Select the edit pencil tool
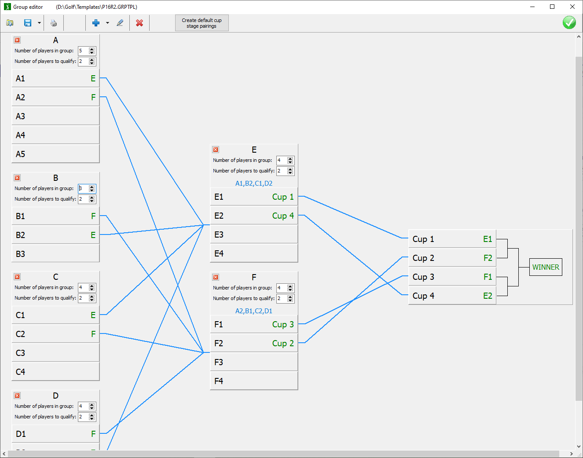The width and height of the screenshot is (583, 458). [120, 23]
